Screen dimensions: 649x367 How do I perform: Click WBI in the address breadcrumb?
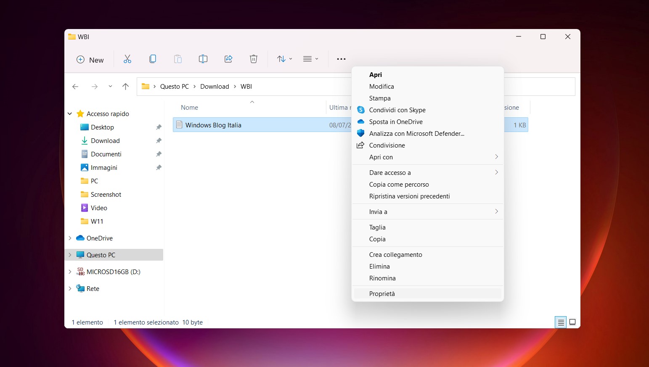pyautogui.click(x=246, y=87)
